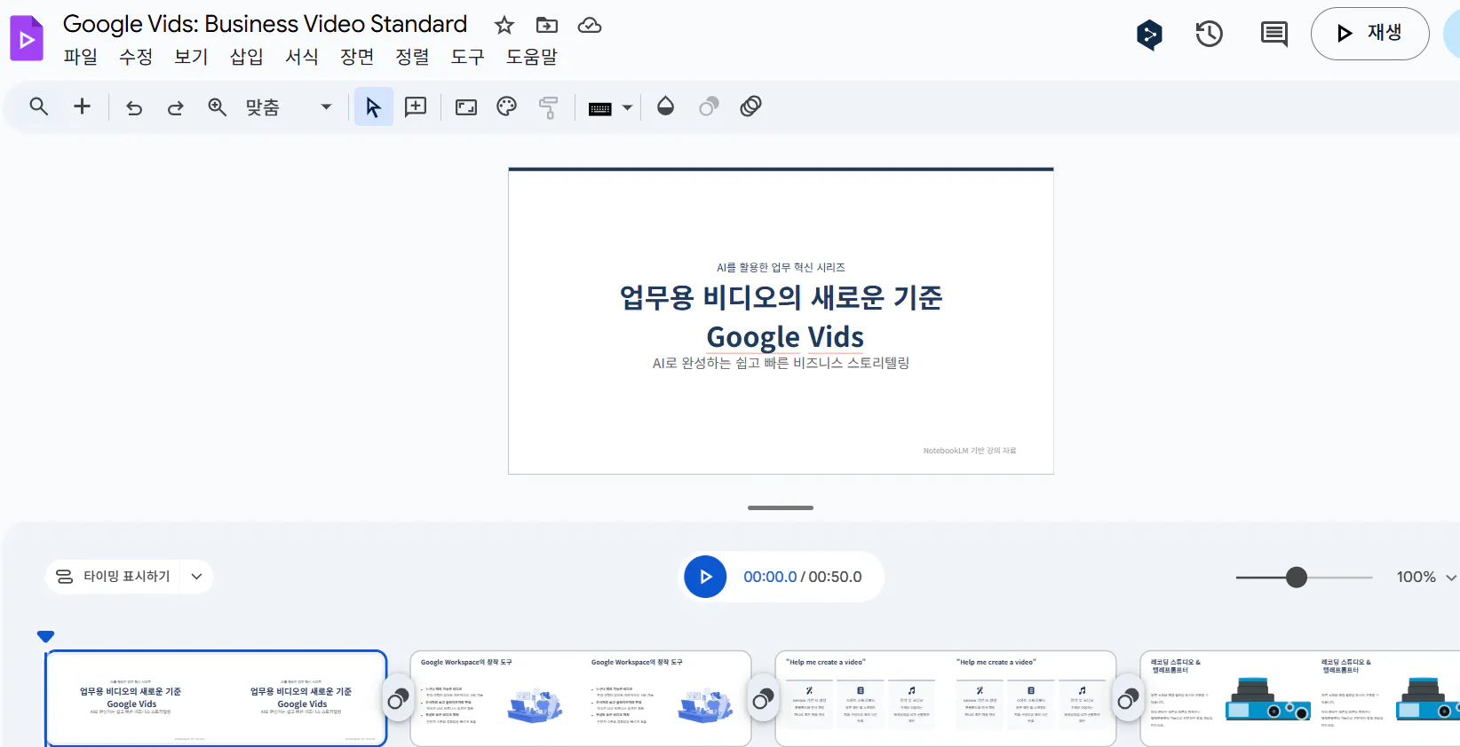The width and height of the screenshot is (1460, 747).
Task: Click the 재생 play button at top right
Action: point(1369,34)
